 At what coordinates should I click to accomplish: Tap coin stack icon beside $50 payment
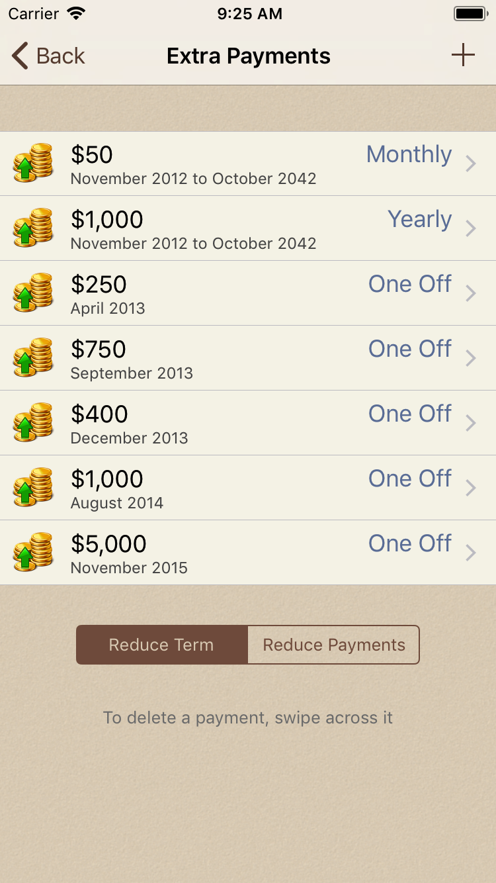[x=33, y=163]
